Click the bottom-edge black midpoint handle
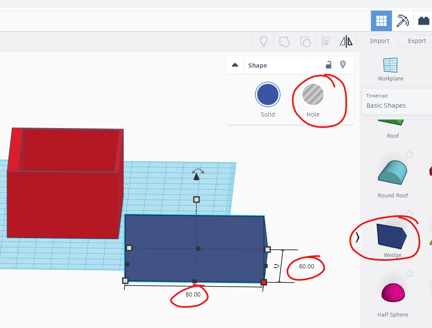Viewport: 432px width, 328px height. [x=194, y=281]
